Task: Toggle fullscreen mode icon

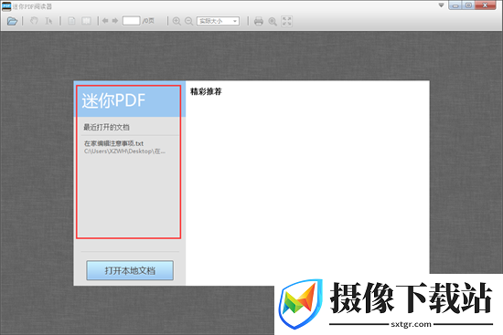Action: click(x=287, y=21)
